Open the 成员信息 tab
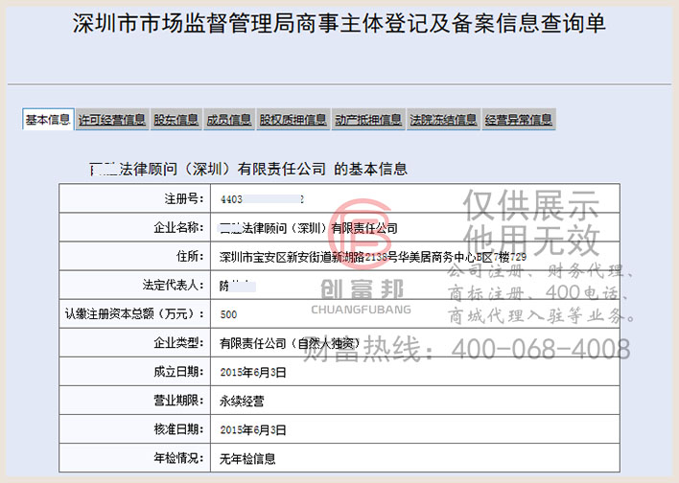679x483 pixels. (x=229, y=120)
